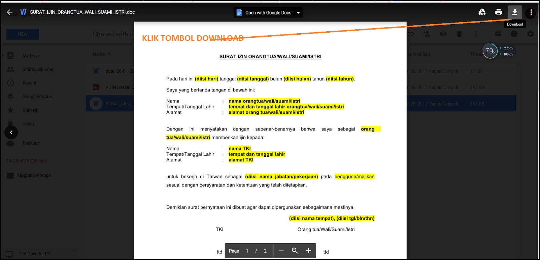This screenshot has height=260, width=540.
Task: Dismiss the Get Drive for PC banner
Action: 74,251
